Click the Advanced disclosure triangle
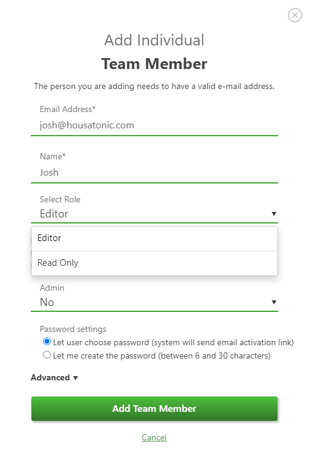The image size is (309, 450). point(76,378)
